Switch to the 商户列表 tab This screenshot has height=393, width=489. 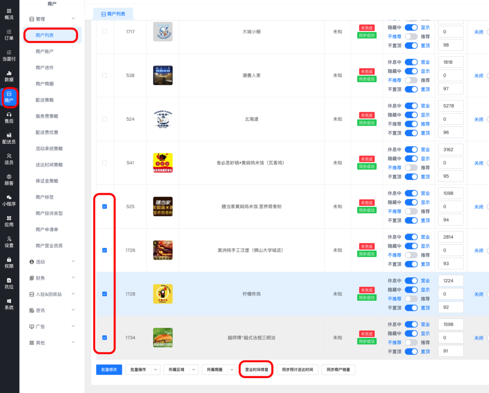113,14
